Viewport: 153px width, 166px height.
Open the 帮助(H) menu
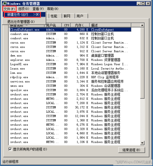click(x=53, y=9)
